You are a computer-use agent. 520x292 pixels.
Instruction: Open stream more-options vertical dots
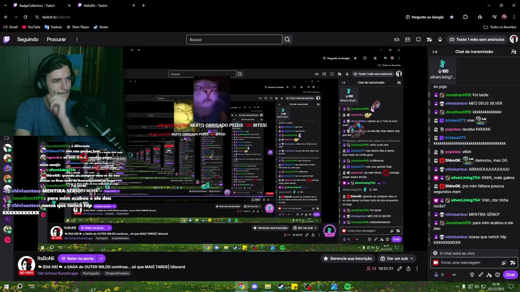pos(417,268)
